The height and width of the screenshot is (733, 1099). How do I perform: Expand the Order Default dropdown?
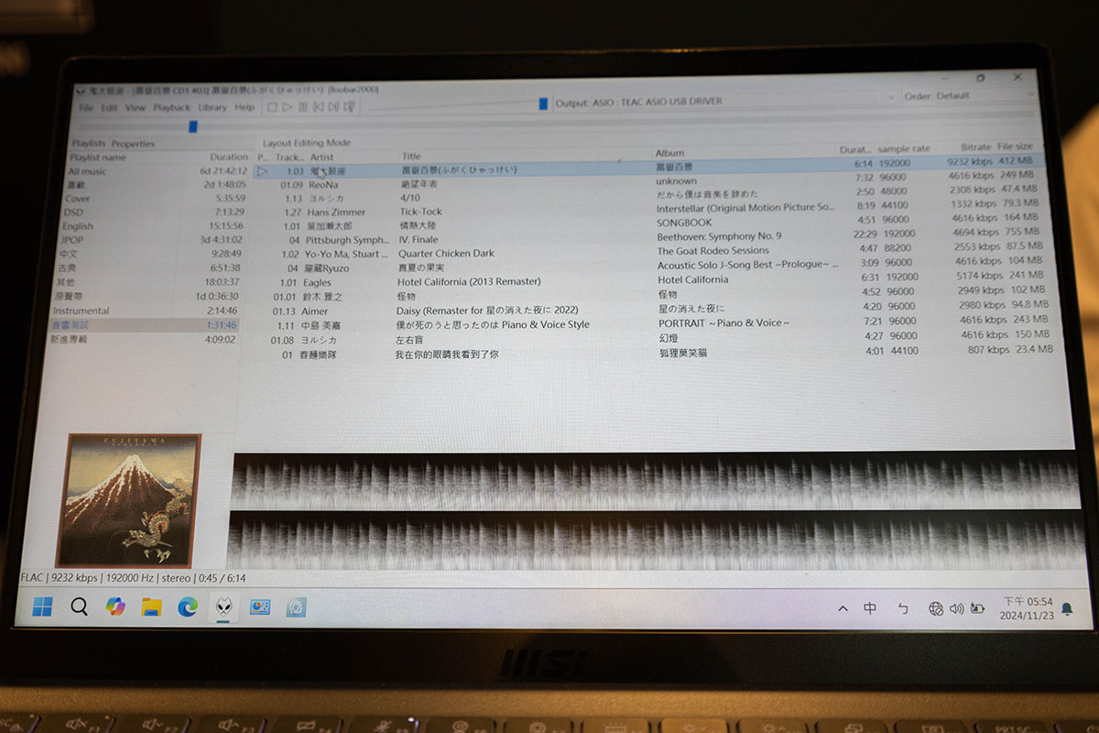(x=969, y=96)
